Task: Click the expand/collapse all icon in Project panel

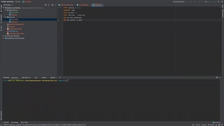Action: 49,5
